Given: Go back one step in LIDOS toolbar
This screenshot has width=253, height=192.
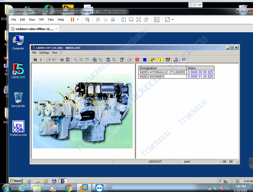Looking at the screenshot, I should click(41, 60).
